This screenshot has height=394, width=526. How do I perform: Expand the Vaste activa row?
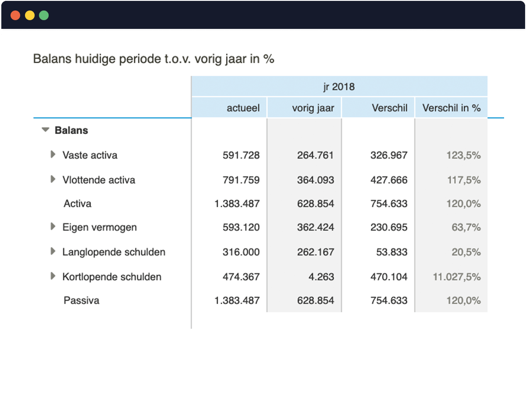click(53, 154)
